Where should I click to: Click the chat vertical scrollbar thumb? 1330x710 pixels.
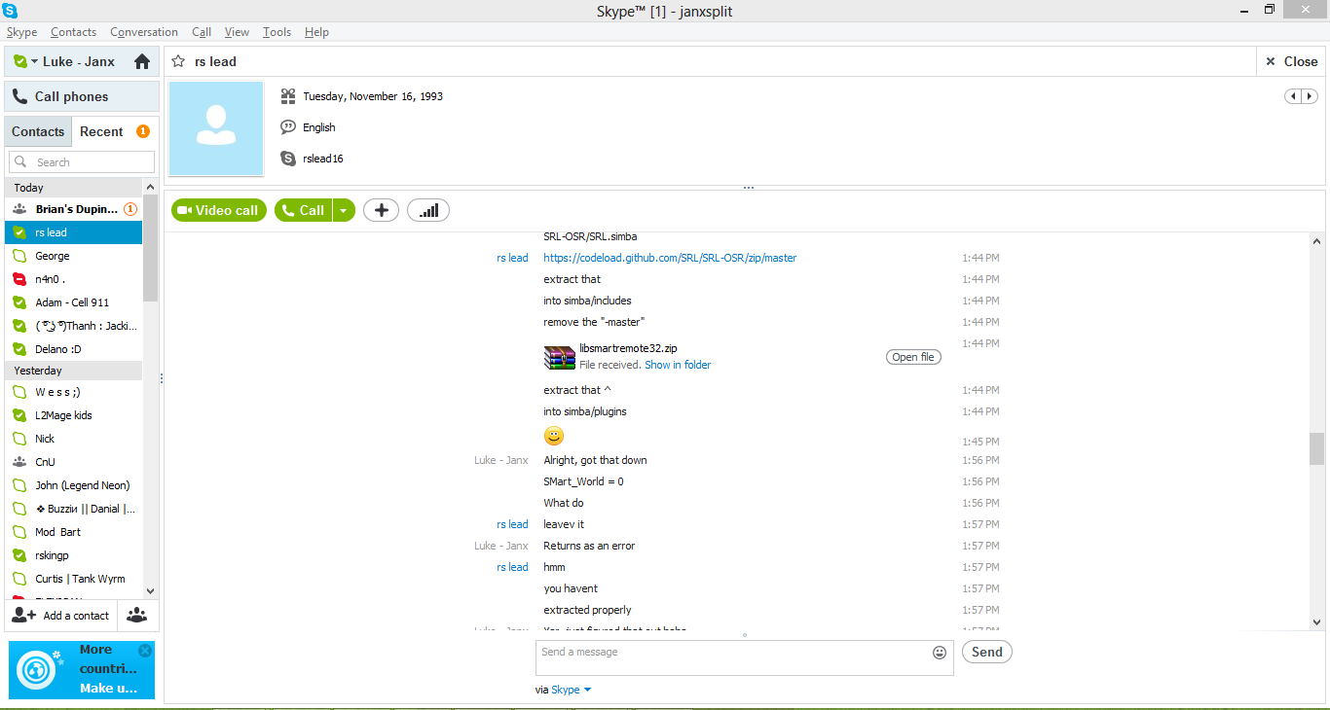[1317, 448]
